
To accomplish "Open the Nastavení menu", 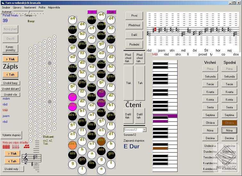I will [30, 7].
